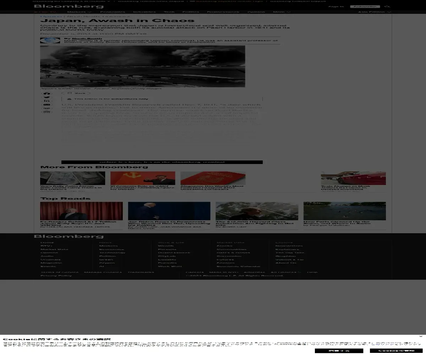426x355 pixels.
Task: Click the Pearl Harbor article image
Action: [x=142, y=66]
